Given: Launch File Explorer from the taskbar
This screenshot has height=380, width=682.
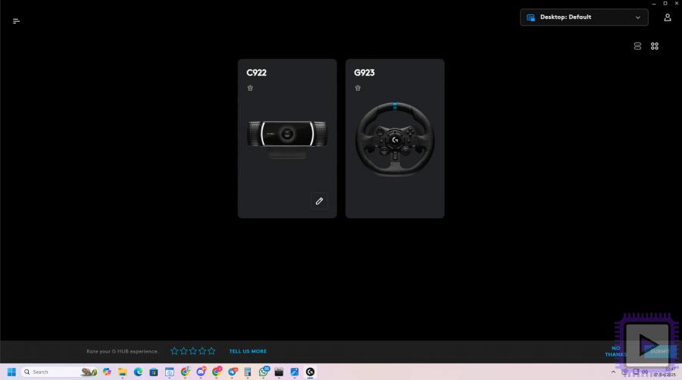Looking at the screenshot, I should click(123, 372).
